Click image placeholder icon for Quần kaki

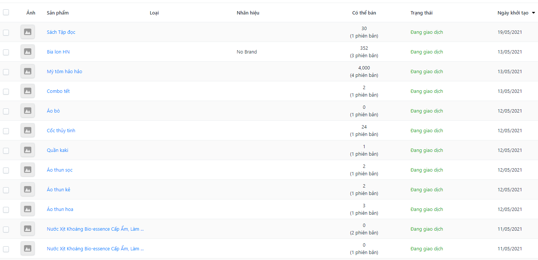(27, 150)
